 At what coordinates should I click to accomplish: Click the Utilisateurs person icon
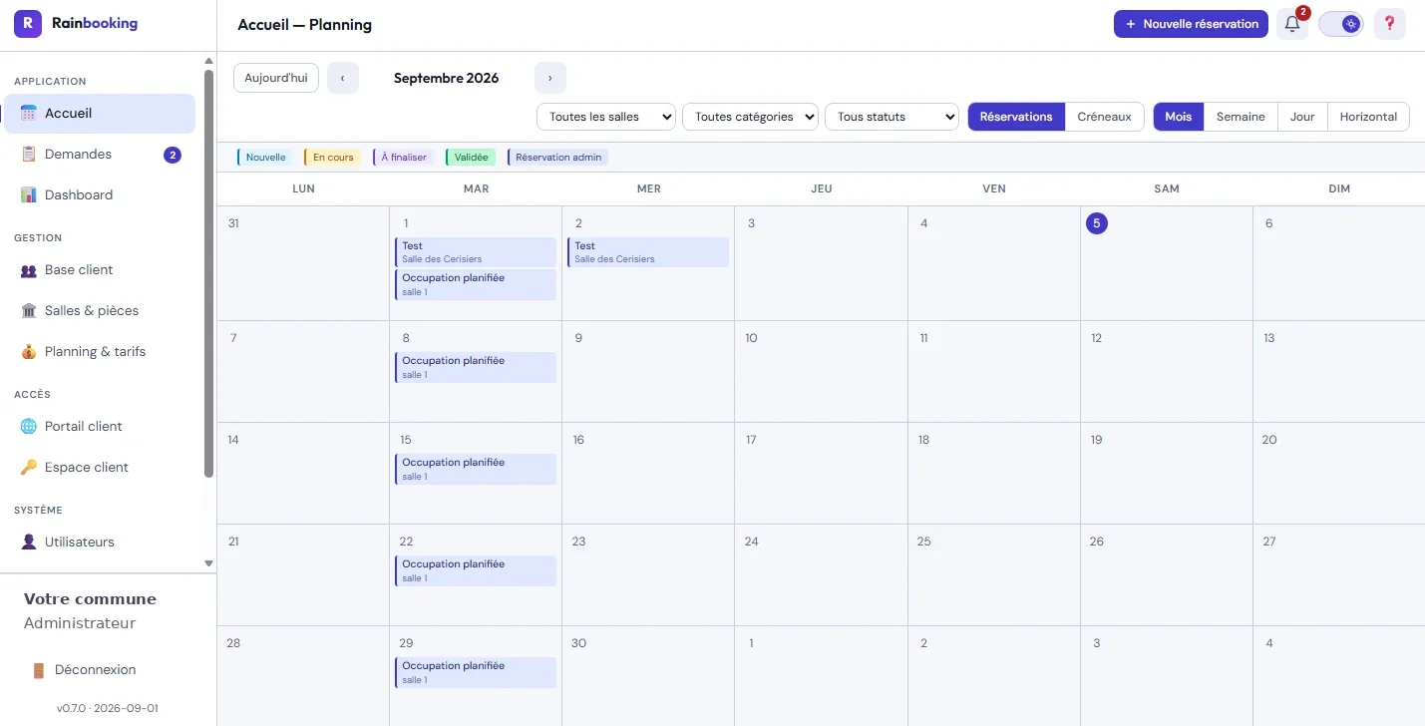[29, 543]
